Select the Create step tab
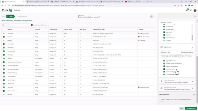Viewport: 198px width, 111px height. click(10, 16)
